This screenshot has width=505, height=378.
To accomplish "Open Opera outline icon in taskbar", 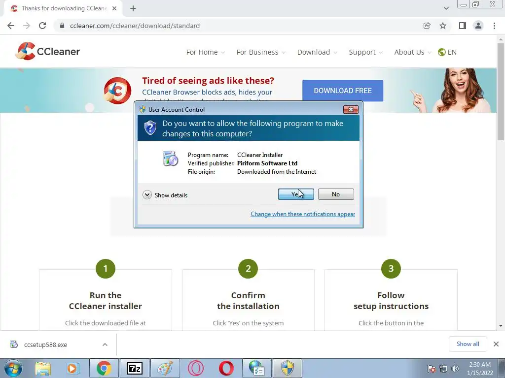I will tap(196, 368).
